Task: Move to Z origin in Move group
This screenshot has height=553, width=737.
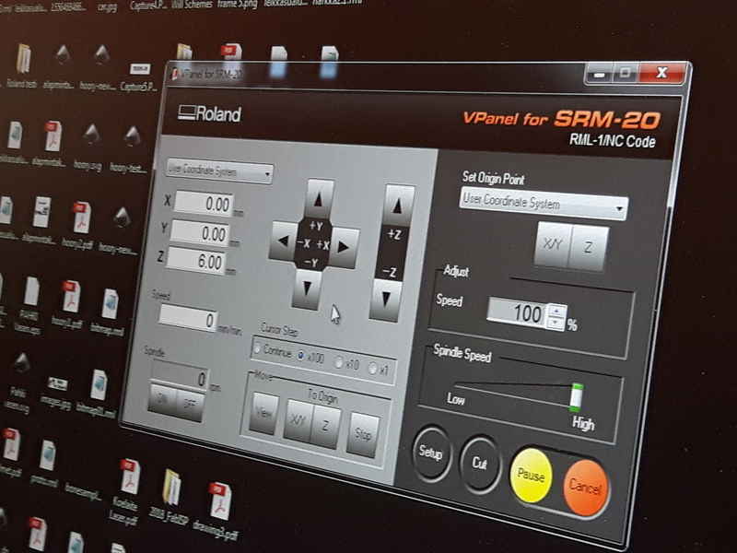Action: [x=326, y=426]
